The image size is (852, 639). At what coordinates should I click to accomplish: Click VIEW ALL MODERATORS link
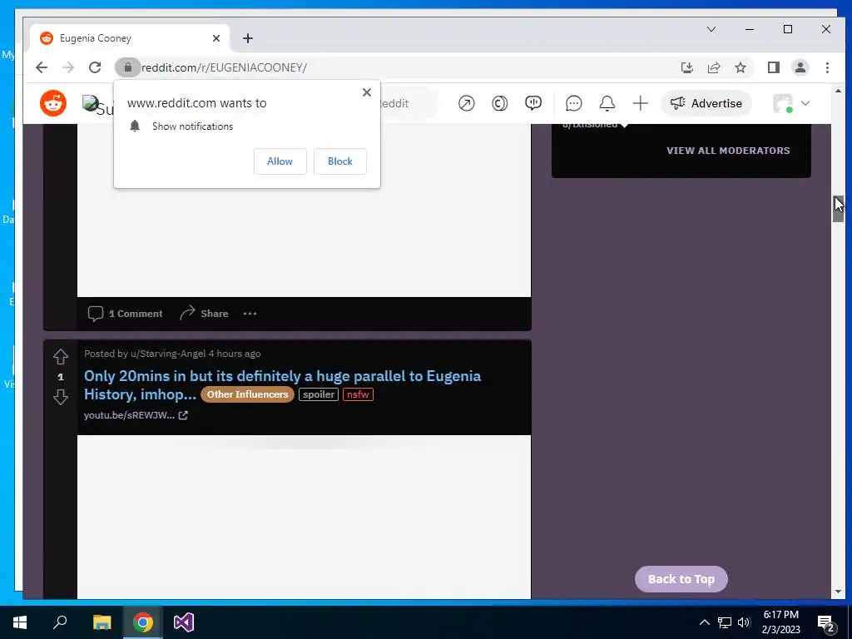click(728, 151)
